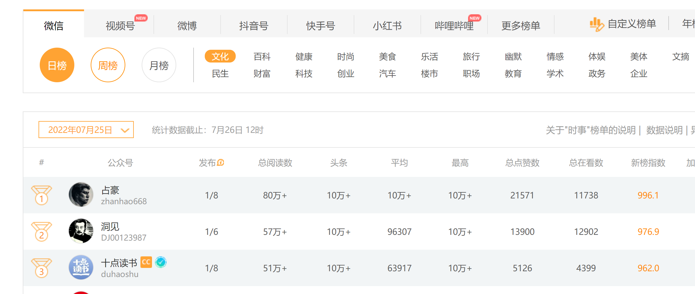
Task: Click the 总在看数 column header
Action: tap(586, 163)
